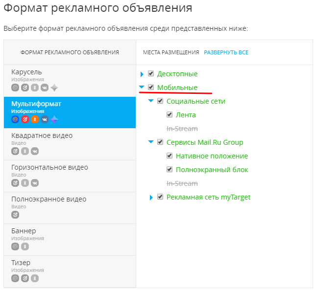This screenshot has width=316, height=291.
Task: Click Mail.ru icon under Карусель
Action: coord(15,88)
